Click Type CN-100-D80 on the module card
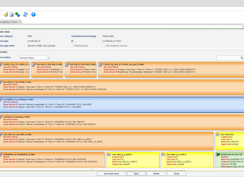The image size is (244, 177). pos(229,164)
